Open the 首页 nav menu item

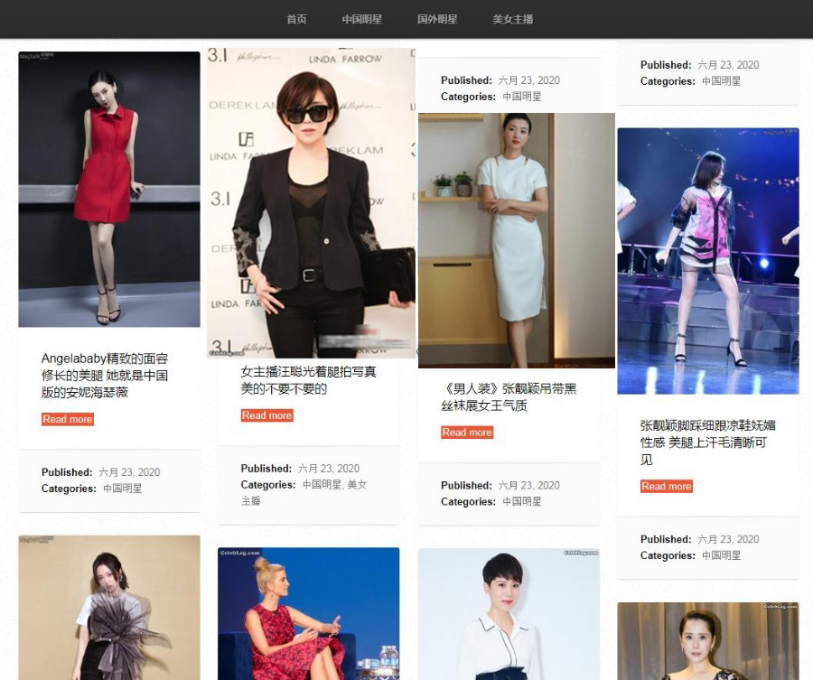296,19
